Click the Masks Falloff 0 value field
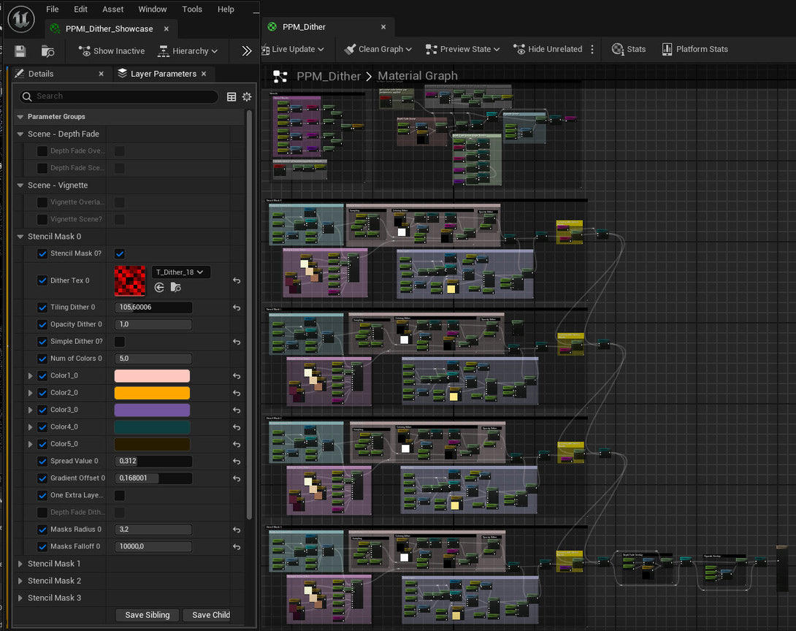 [153, 546]
